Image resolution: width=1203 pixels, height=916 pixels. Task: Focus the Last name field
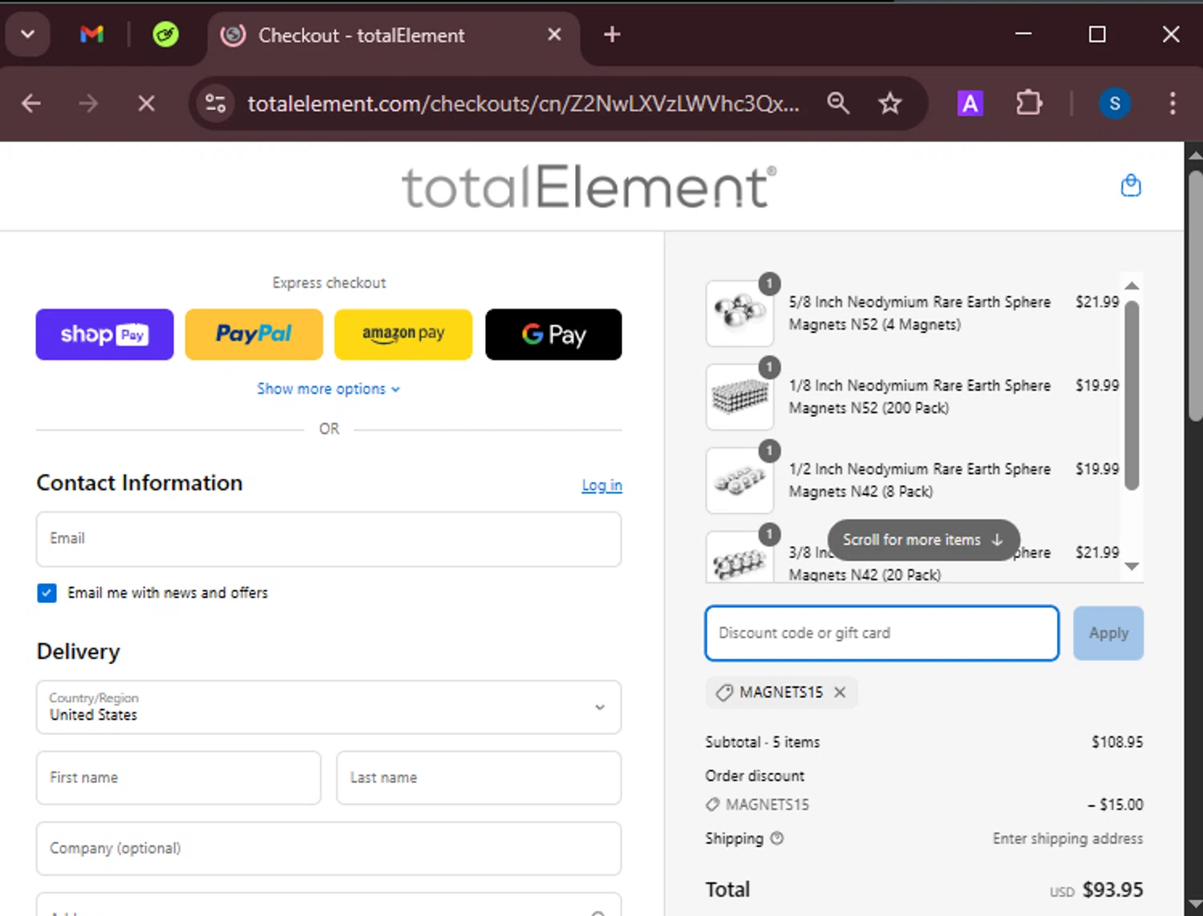point(479,777)
